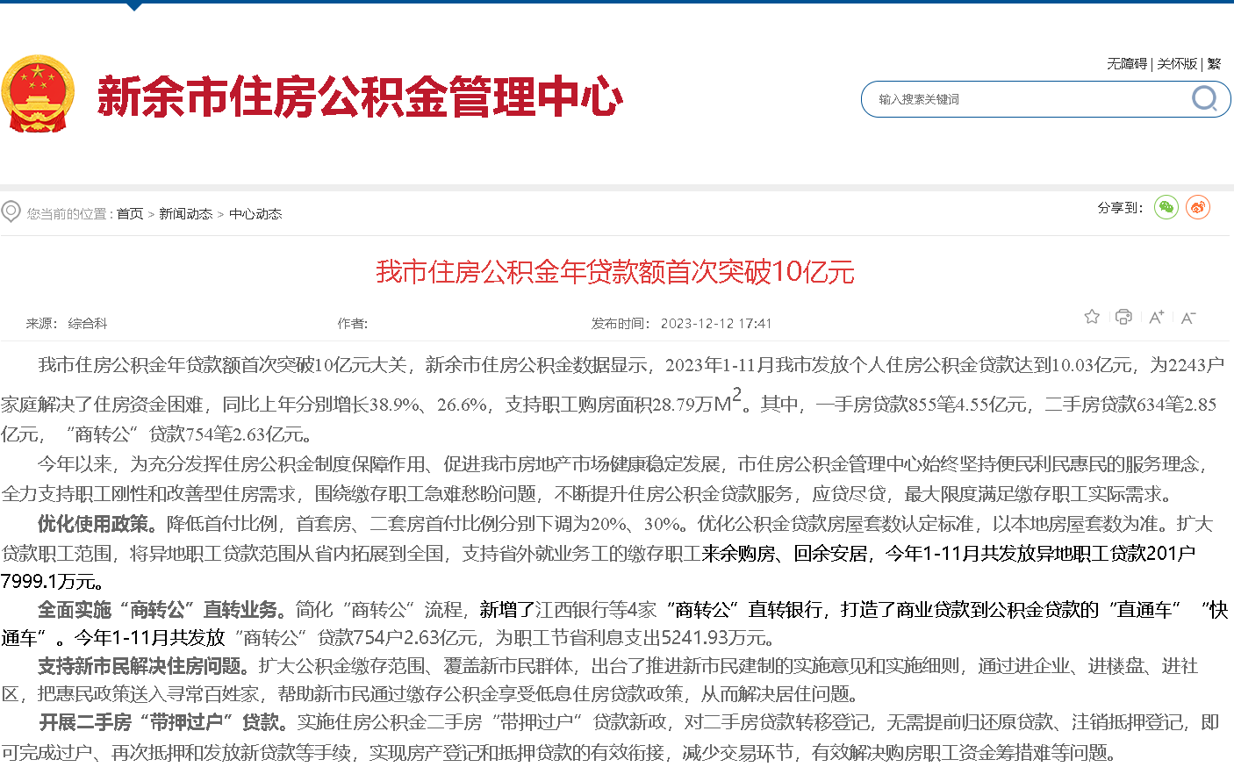
Task: Click the 新余市住房公积金管理中心 site title
Action: [x=360, y=96]
